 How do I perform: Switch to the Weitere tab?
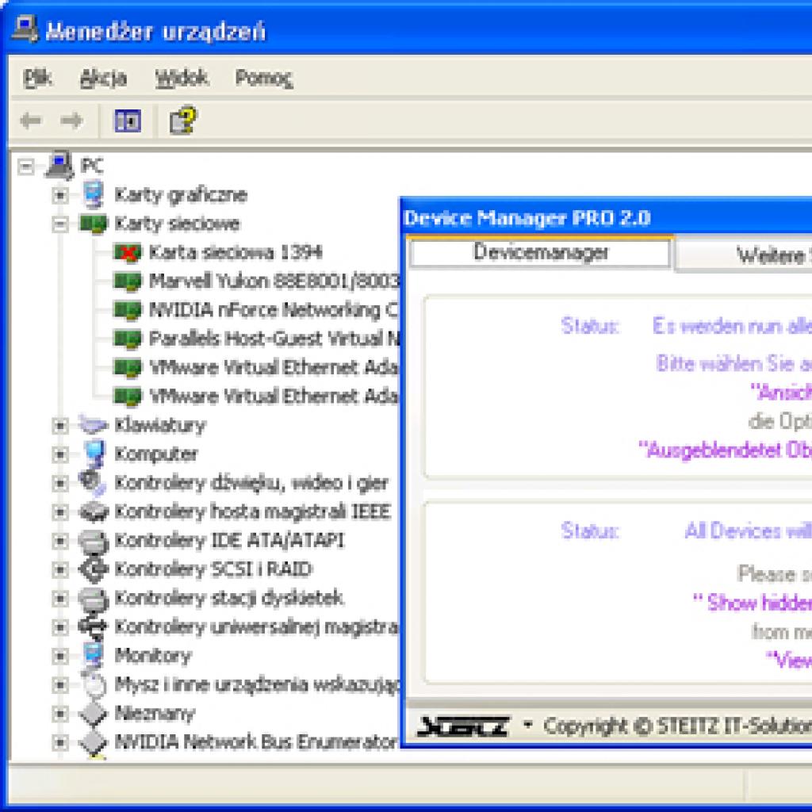[x=744, y=256]
